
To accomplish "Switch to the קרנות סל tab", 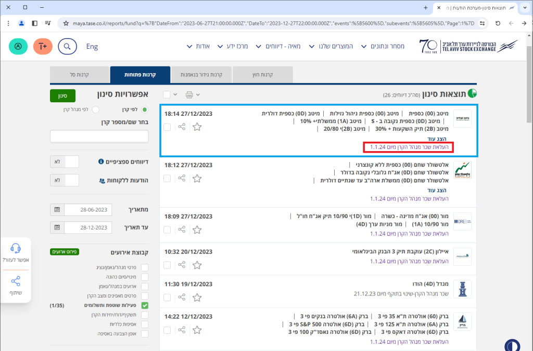I will 79,75.
